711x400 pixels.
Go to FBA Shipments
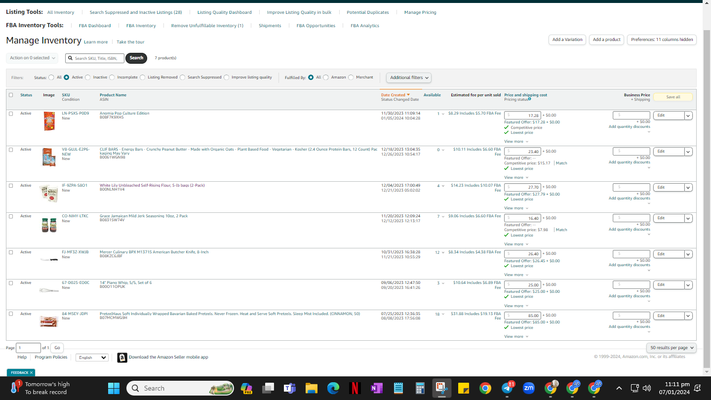point(270,26)
